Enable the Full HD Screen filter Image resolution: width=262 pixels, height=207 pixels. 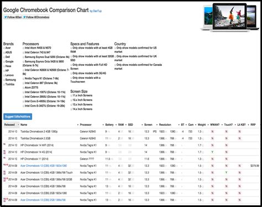coord(71,65)
